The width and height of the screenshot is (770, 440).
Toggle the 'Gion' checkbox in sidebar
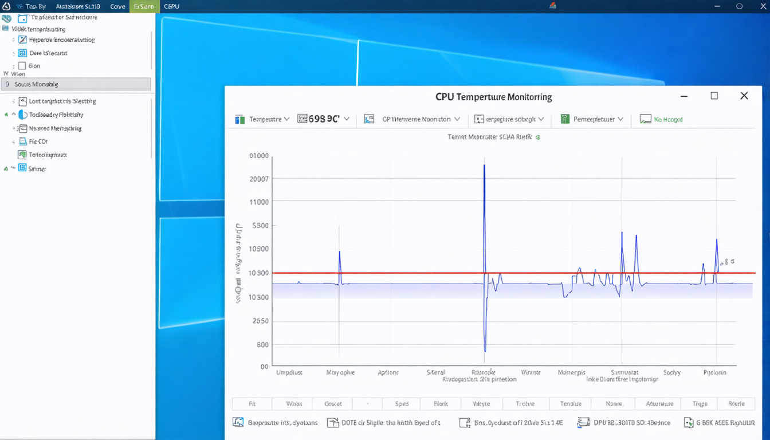22,66
